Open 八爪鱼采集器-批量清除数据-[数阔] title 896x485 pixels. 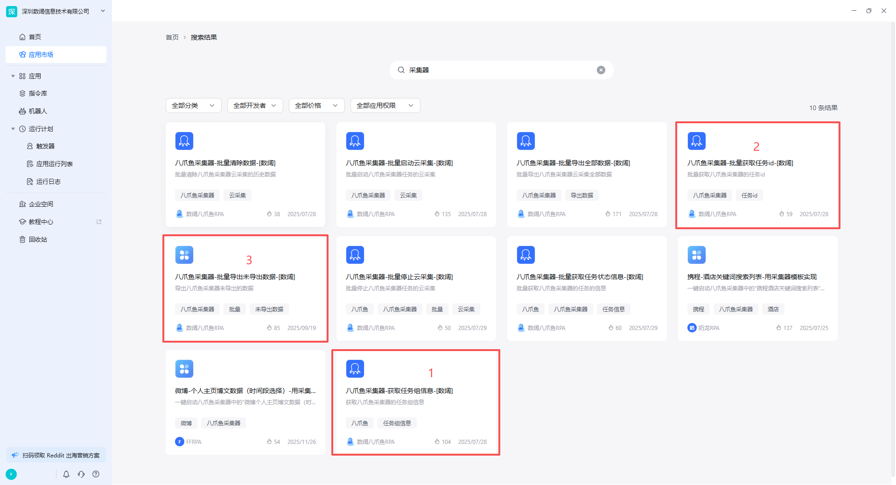pos(225,163)
